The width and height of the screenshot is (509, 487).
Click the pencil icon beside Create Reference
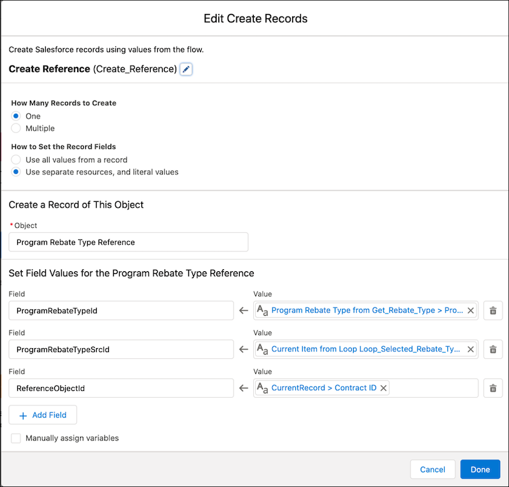click(x=186, y=69)
